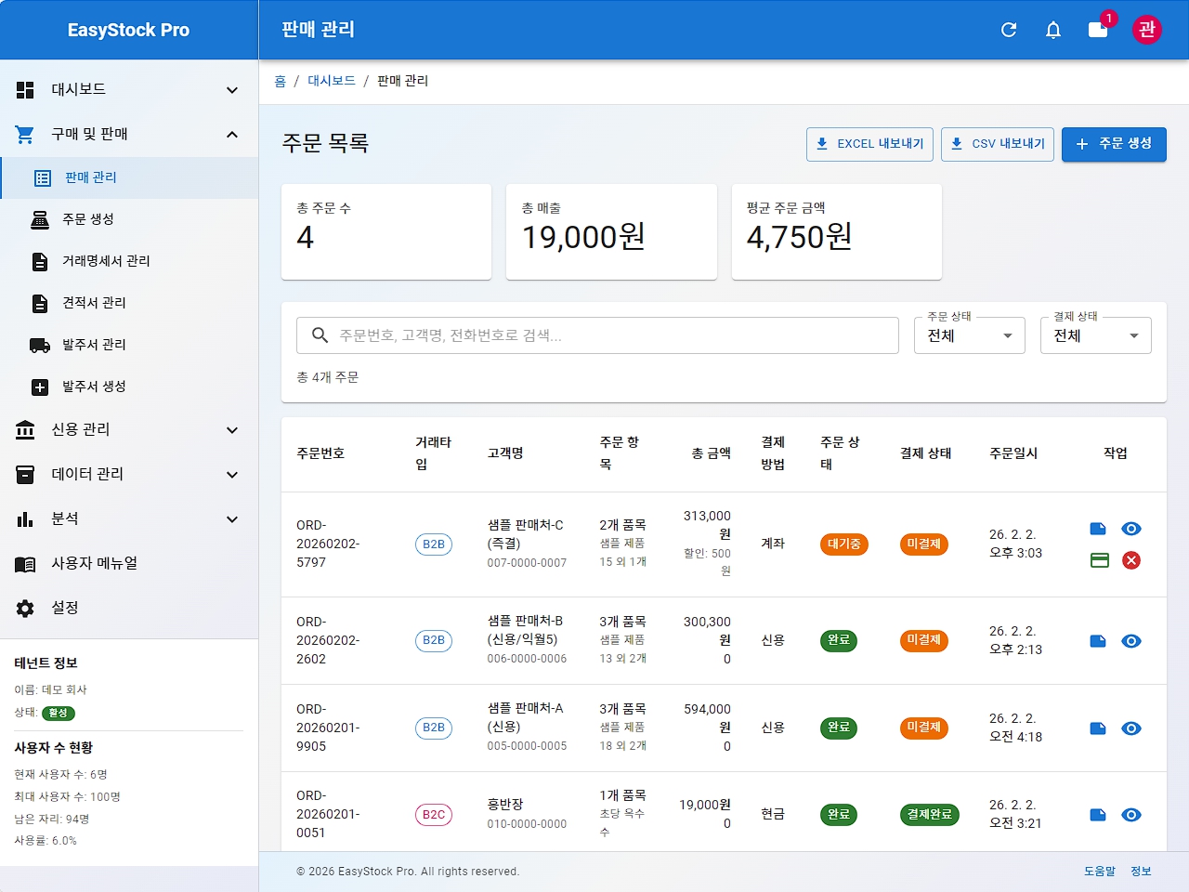This screenshot has height=892, width=1189.
Task: Open the 결제 상태 filter dropdown
Action: click(1095, 335)
